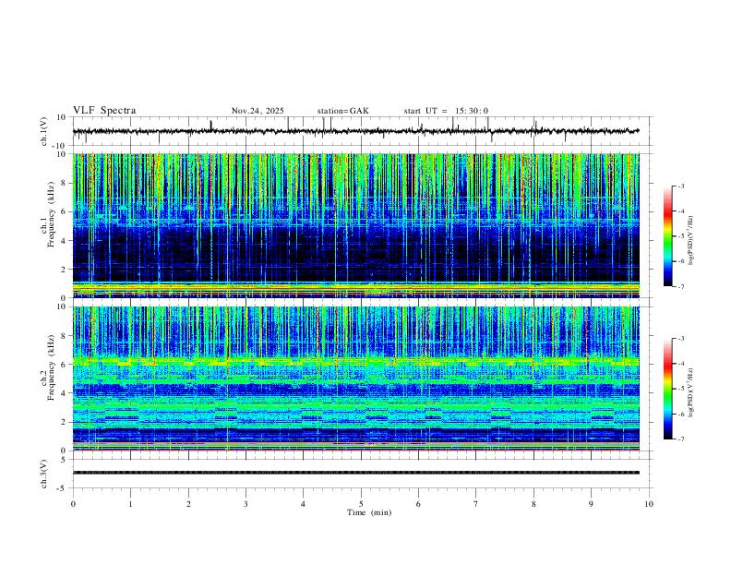Image resolution: width=731 pixels, height=565 pixels.
Task: Click the time axis tick label '10'
Action: (649, 504)
